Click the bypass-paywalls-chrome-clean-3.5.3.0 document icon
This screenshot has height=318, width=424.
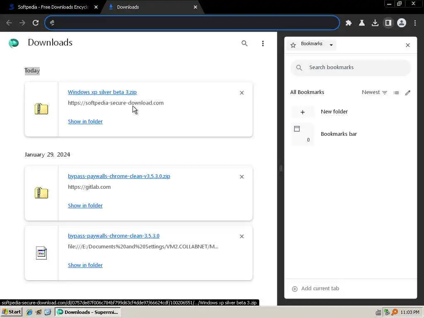pyautogui.click(x=41, y=253)
